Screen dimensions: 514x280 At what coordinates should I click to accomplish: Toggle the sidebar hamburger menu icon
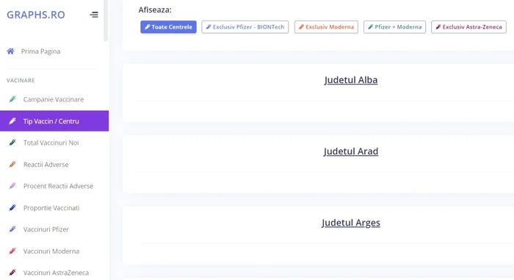tap(94, 15)
